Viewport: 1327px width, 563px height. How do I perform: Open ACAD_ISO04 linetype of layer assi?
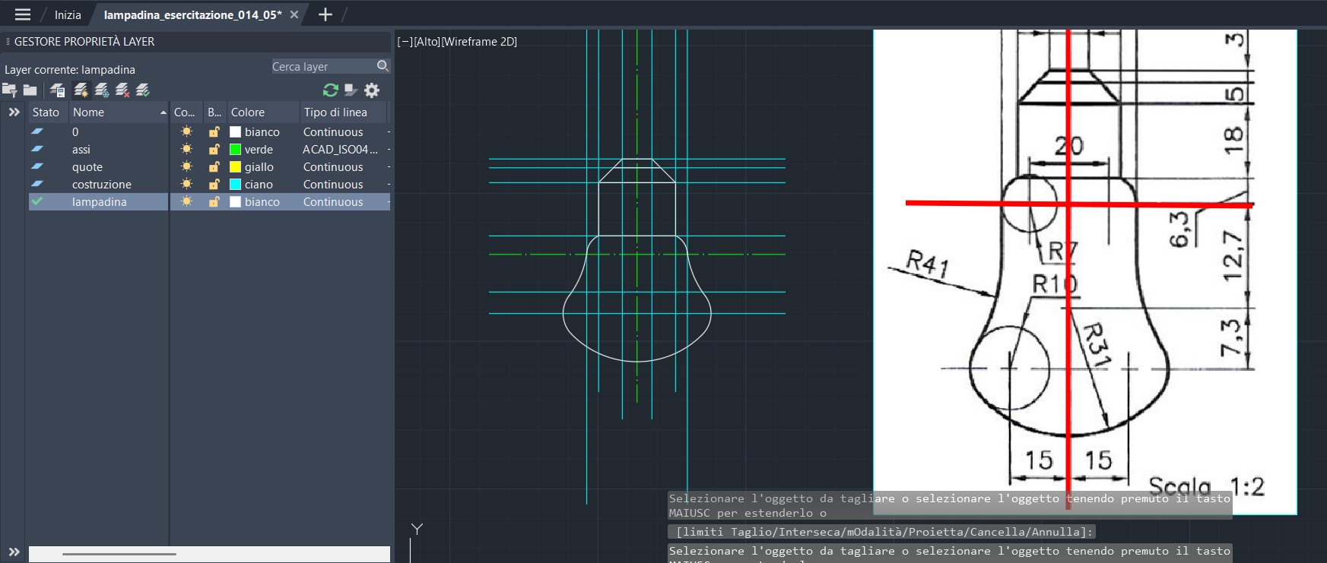pyautogui.click(x=341, y=149)
